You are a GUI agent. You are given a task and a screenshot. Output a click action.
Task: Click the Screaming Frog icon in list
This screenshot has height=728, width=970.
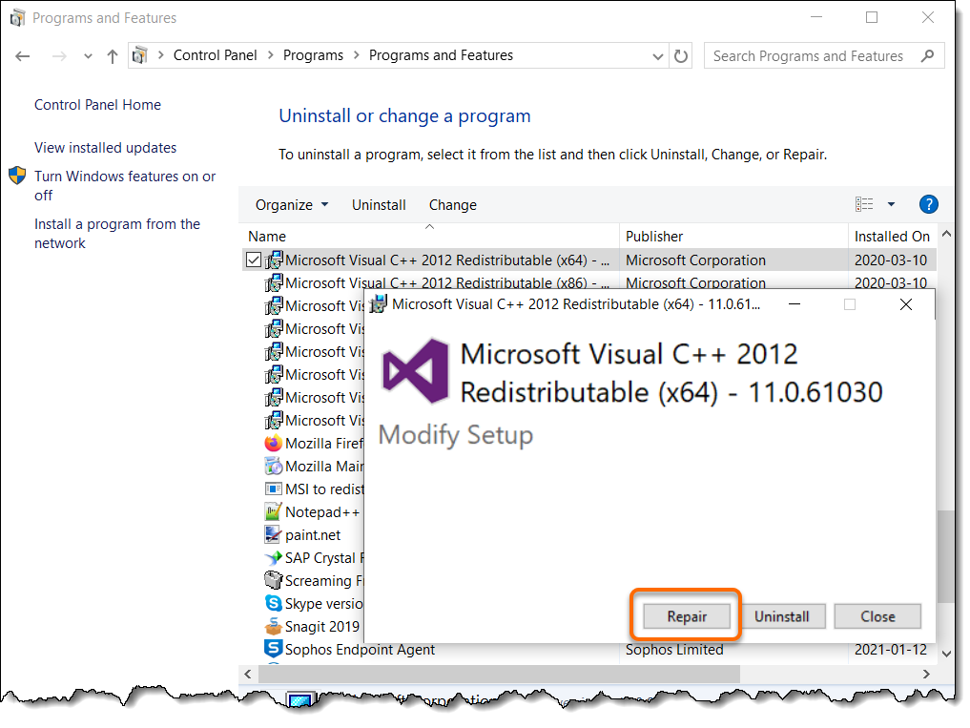click(274, 581)
